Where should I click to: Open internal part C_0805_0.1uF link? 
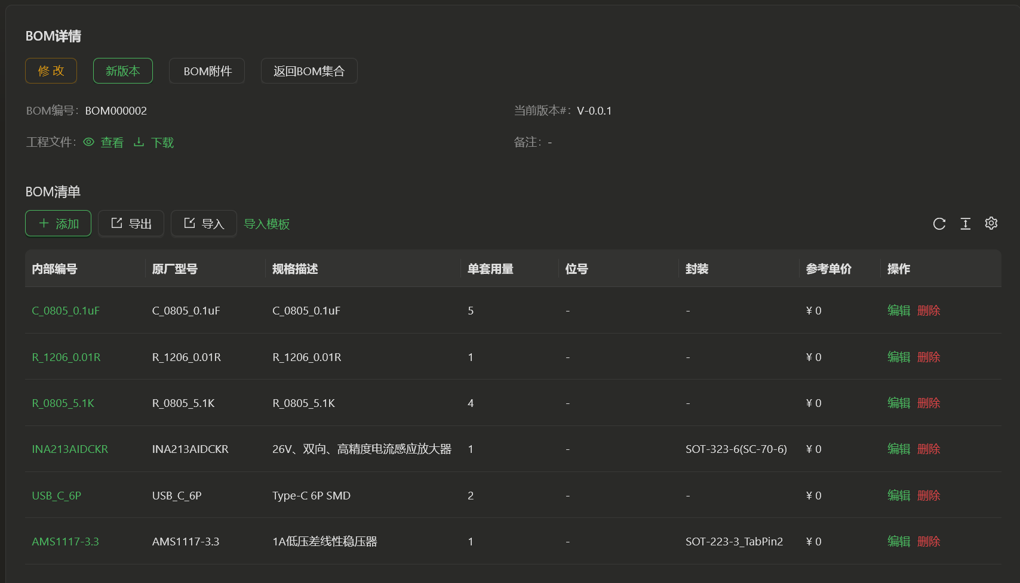[x=66, y=310]
